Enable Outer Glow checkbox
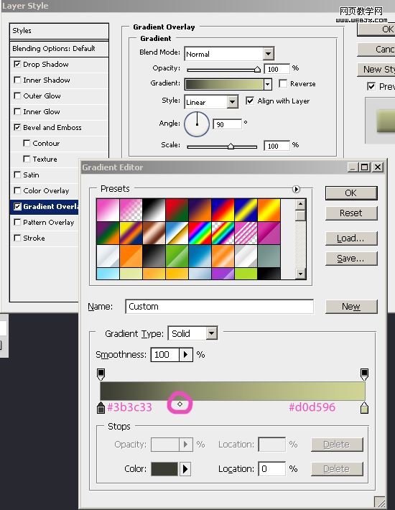 click(17, 96)
